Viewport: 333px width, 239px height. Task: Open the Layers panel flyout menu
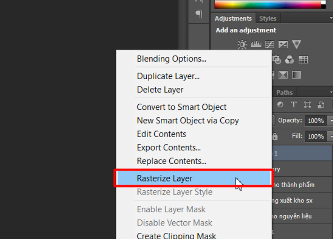click(331, 93)
